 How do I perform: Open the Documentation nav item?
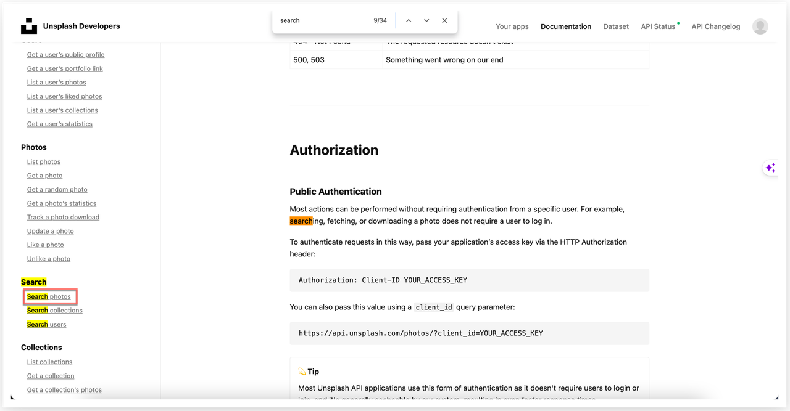point(566,26)
